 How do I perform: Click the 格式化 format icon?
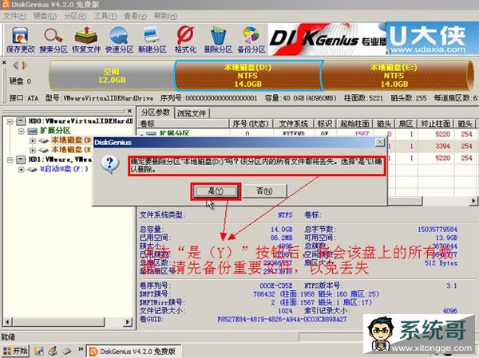point(185,40)
